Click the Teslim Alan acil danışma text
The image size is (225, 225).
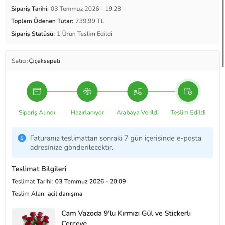tap(65, 194)
